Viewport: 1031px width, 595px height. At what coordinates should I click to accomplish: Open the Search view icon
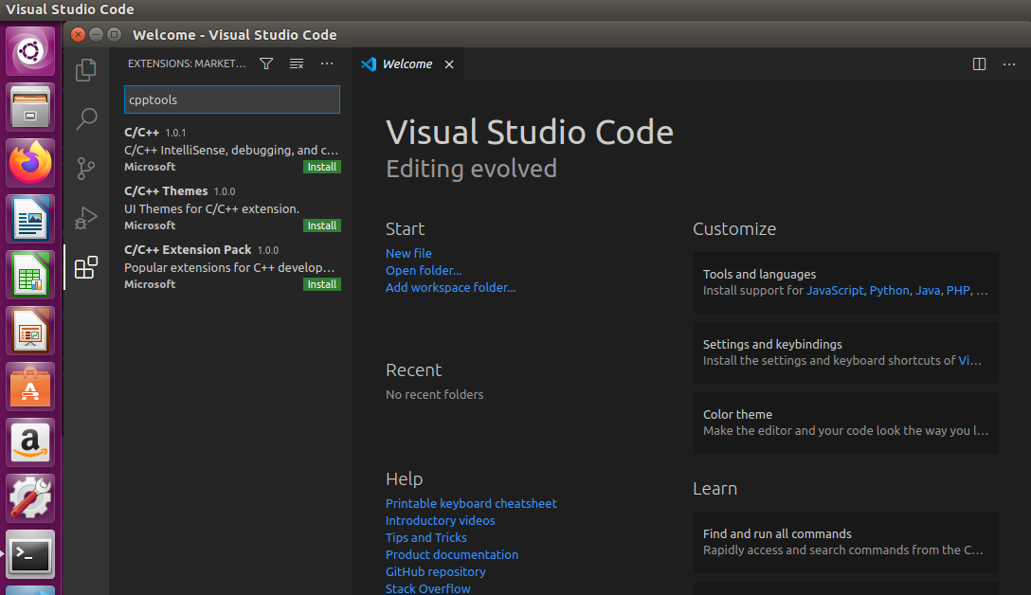tap(86, 118)
